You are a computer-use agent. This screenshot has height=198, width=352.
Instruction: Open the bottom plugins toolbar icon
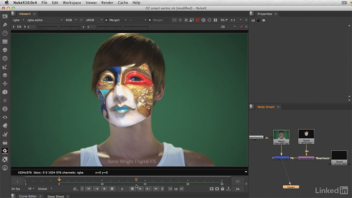(x=5, y=168)
